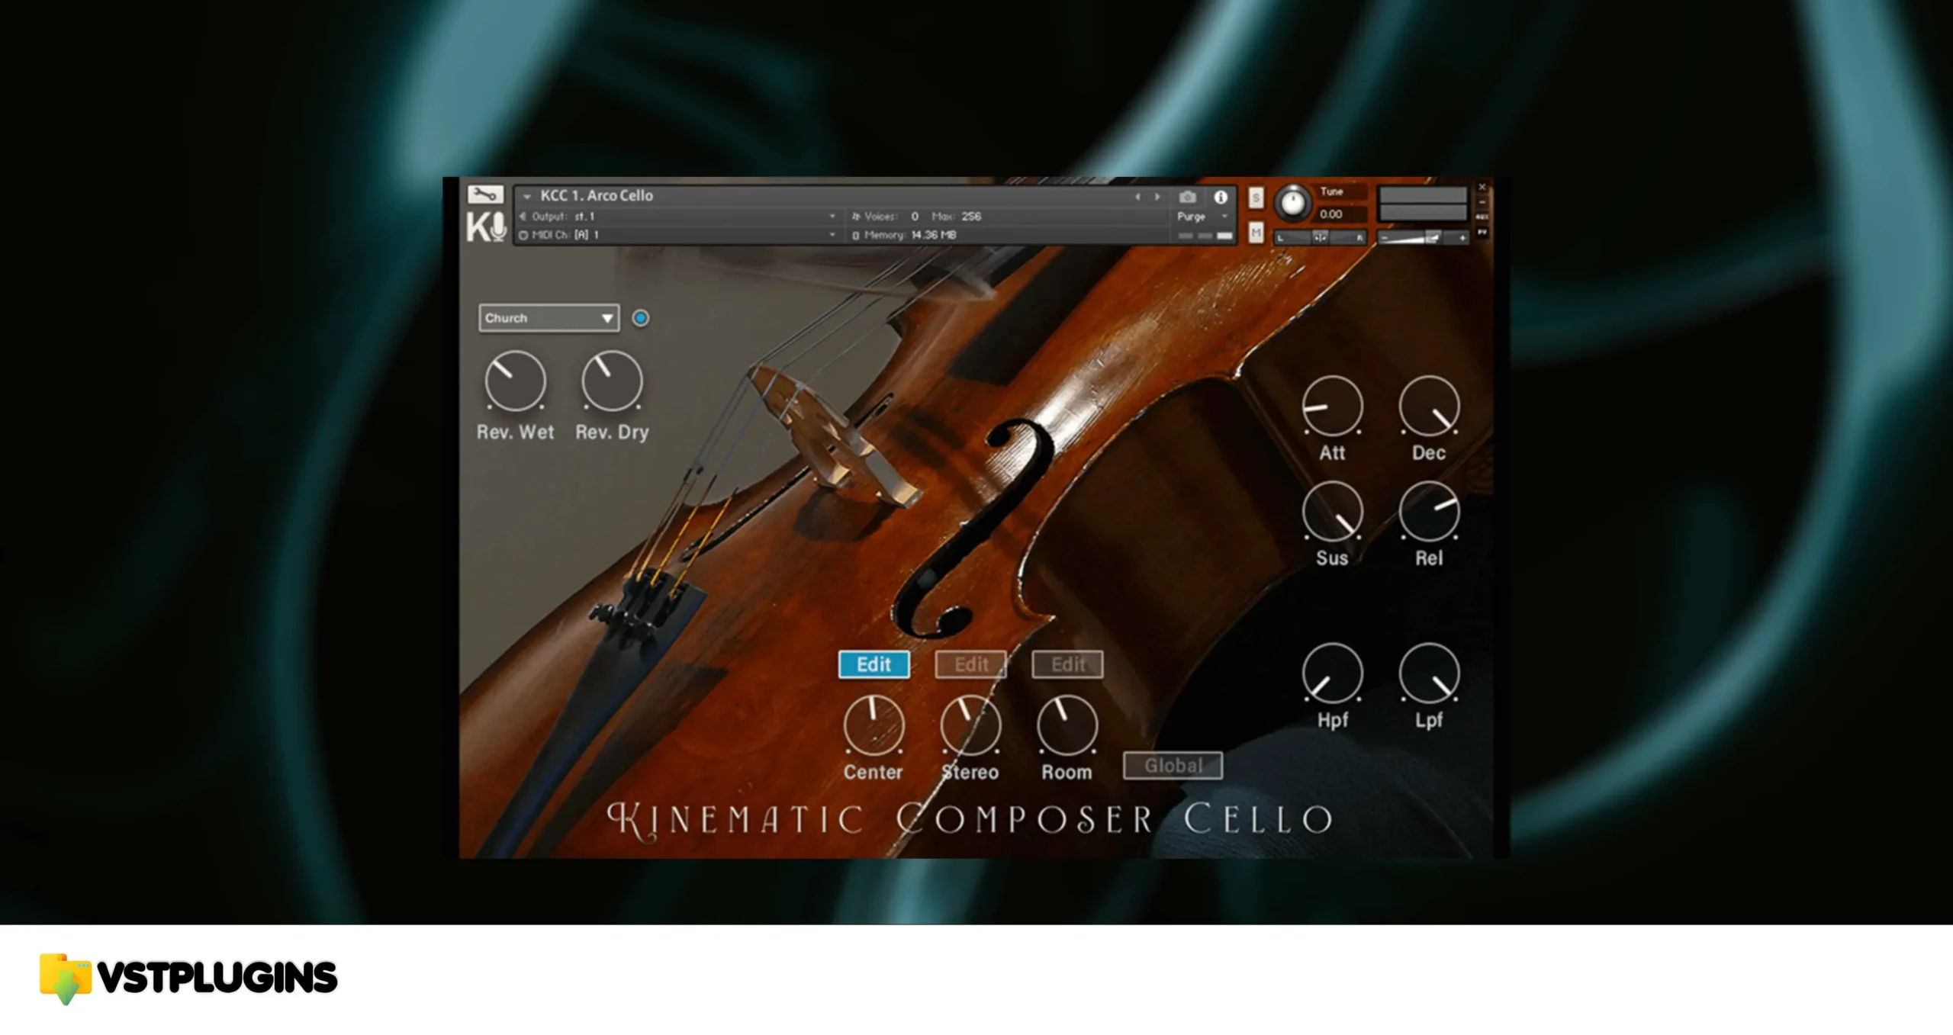Click the Voices count 0 value

[915, 217]
